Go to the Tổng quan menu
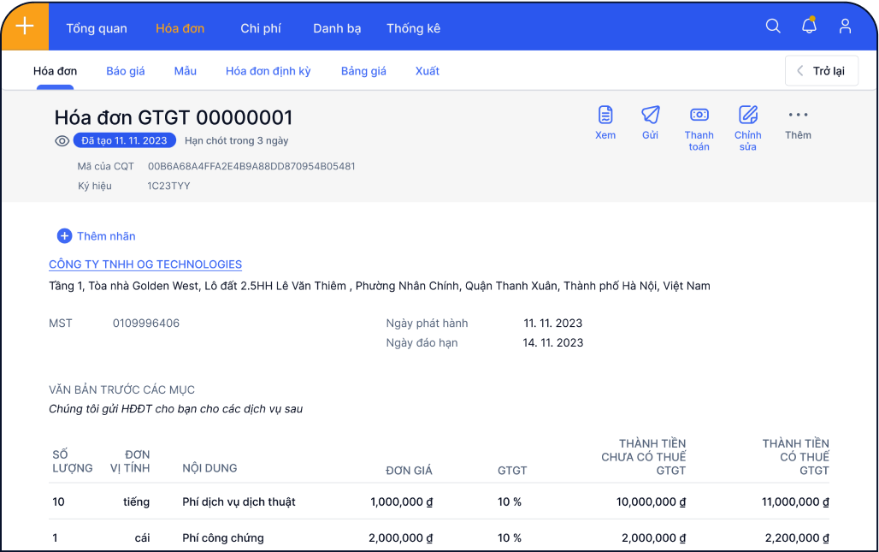Screen dimensions: 879x552 [97, 28]
